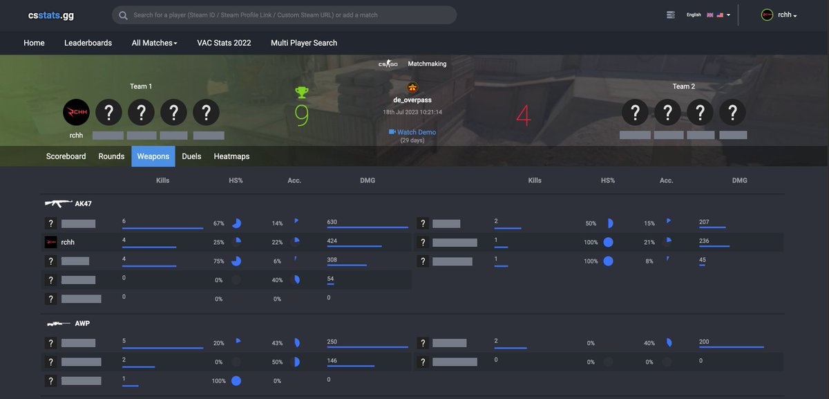Image resolution: width=829 pixels, height=399 pixels.
Task: Click rchh avatar in AK47 table
Action: (50, 242)
